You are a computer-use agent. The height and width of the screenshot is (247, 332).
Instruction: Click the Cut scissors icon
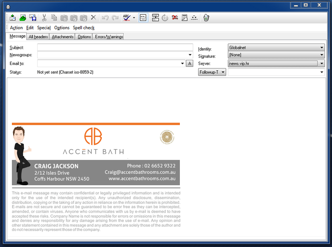coord(44,17)
